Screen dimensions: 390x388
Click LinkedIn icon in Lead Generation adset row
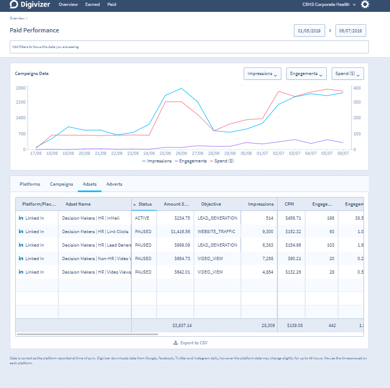(x=21, y=245)
